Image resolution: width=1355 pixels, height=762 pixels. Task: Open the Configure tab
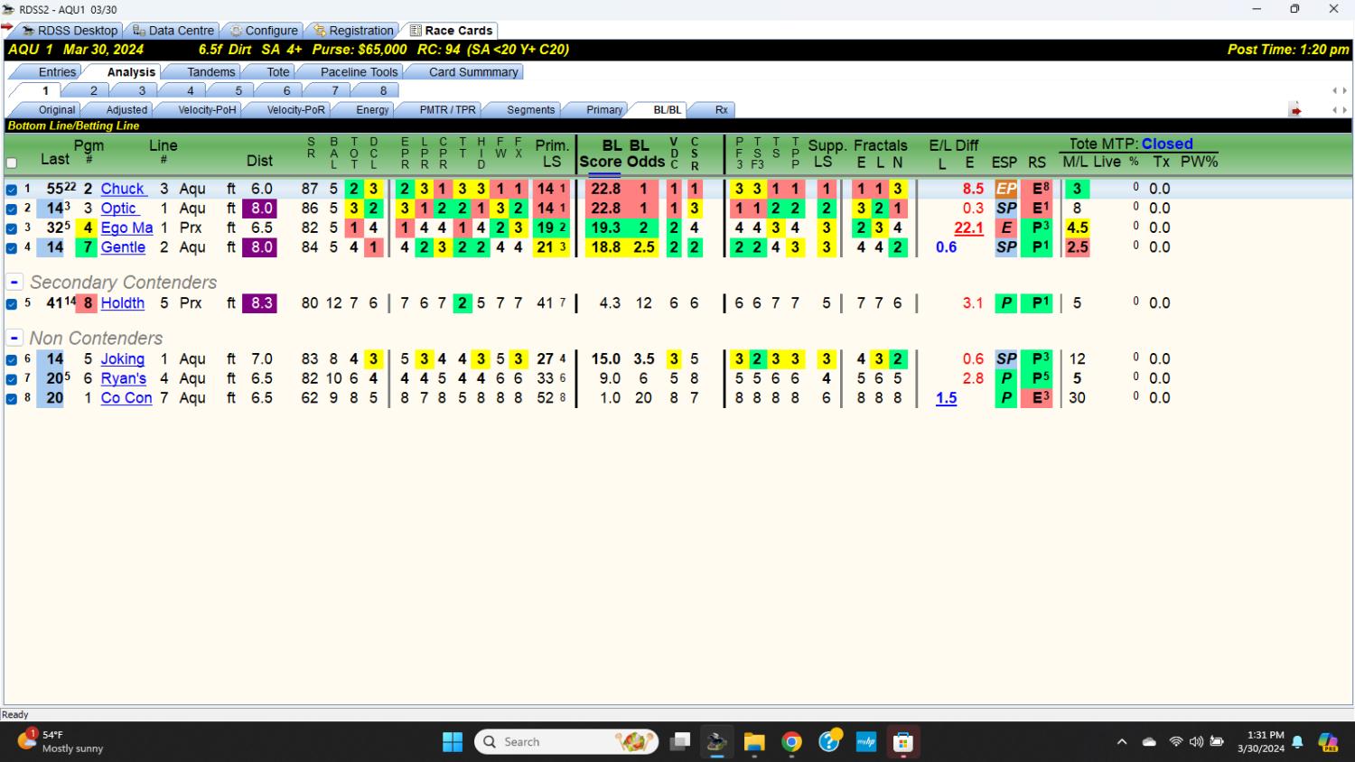pyautogui.click(x=263, y=31)
